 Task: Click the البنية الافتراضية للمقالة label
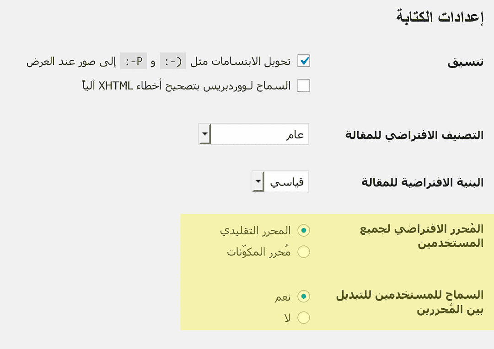click(x=422, y=183)
